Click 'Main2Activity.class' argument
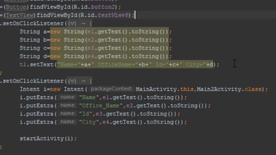The image size is (276, 155). (x=229, y=89)
